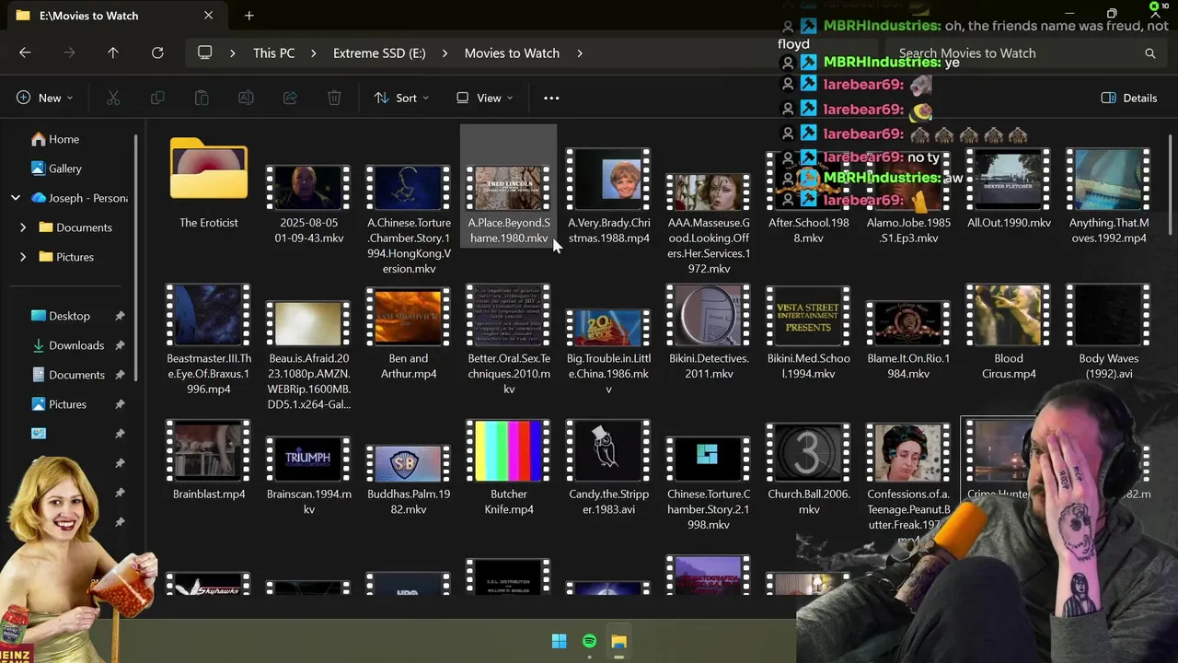1178x663 pixels.
Task: Select Ben and Arthur.mp4 file
Action: [x=408, y=333]
